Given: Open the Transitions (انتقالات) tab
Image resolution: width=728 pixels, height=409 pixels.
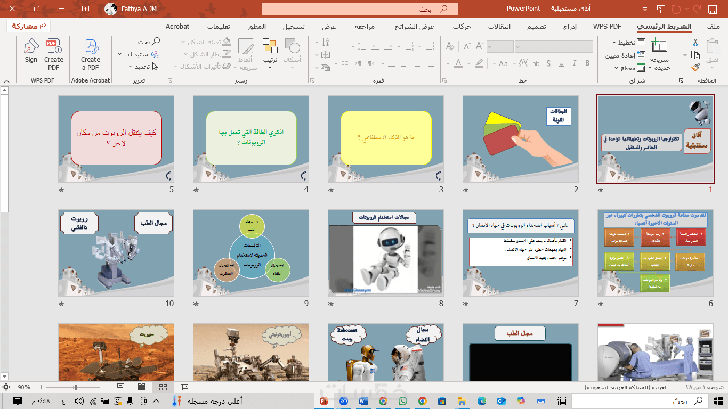Looking at the screenshot, I should [x=499, y=27].
